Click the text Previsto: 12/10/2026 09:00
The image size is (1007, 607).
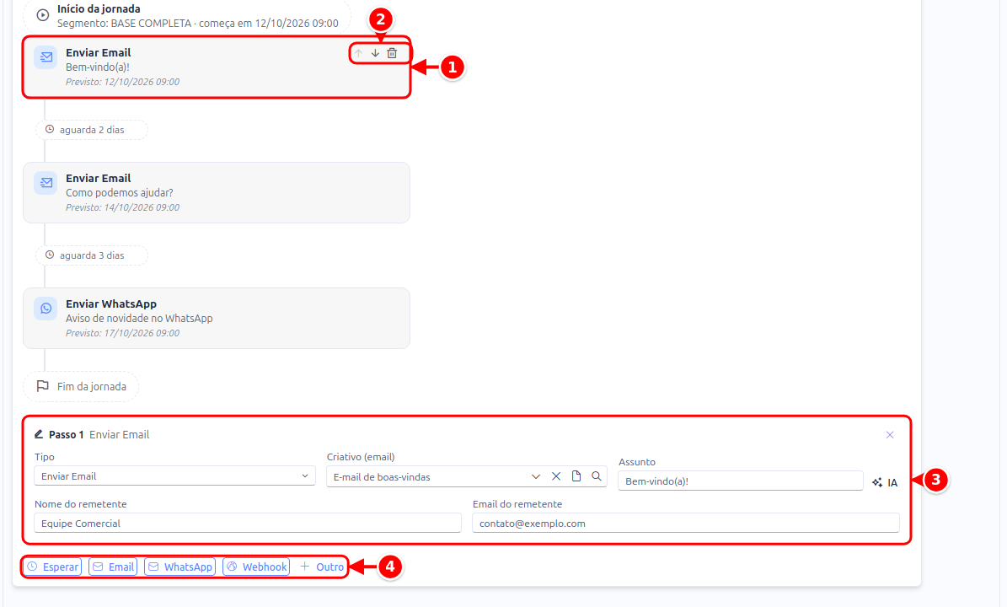123,82
